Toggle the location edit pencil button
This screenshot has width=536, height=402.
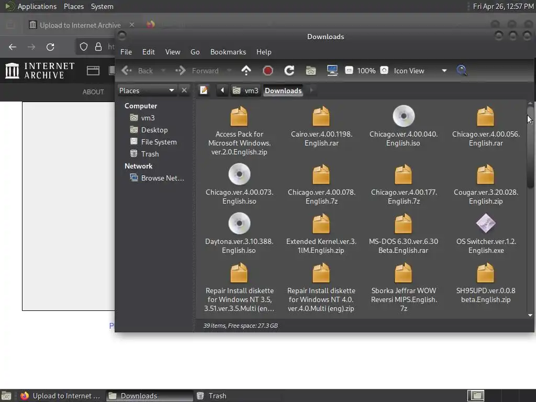tap(204, 90)
